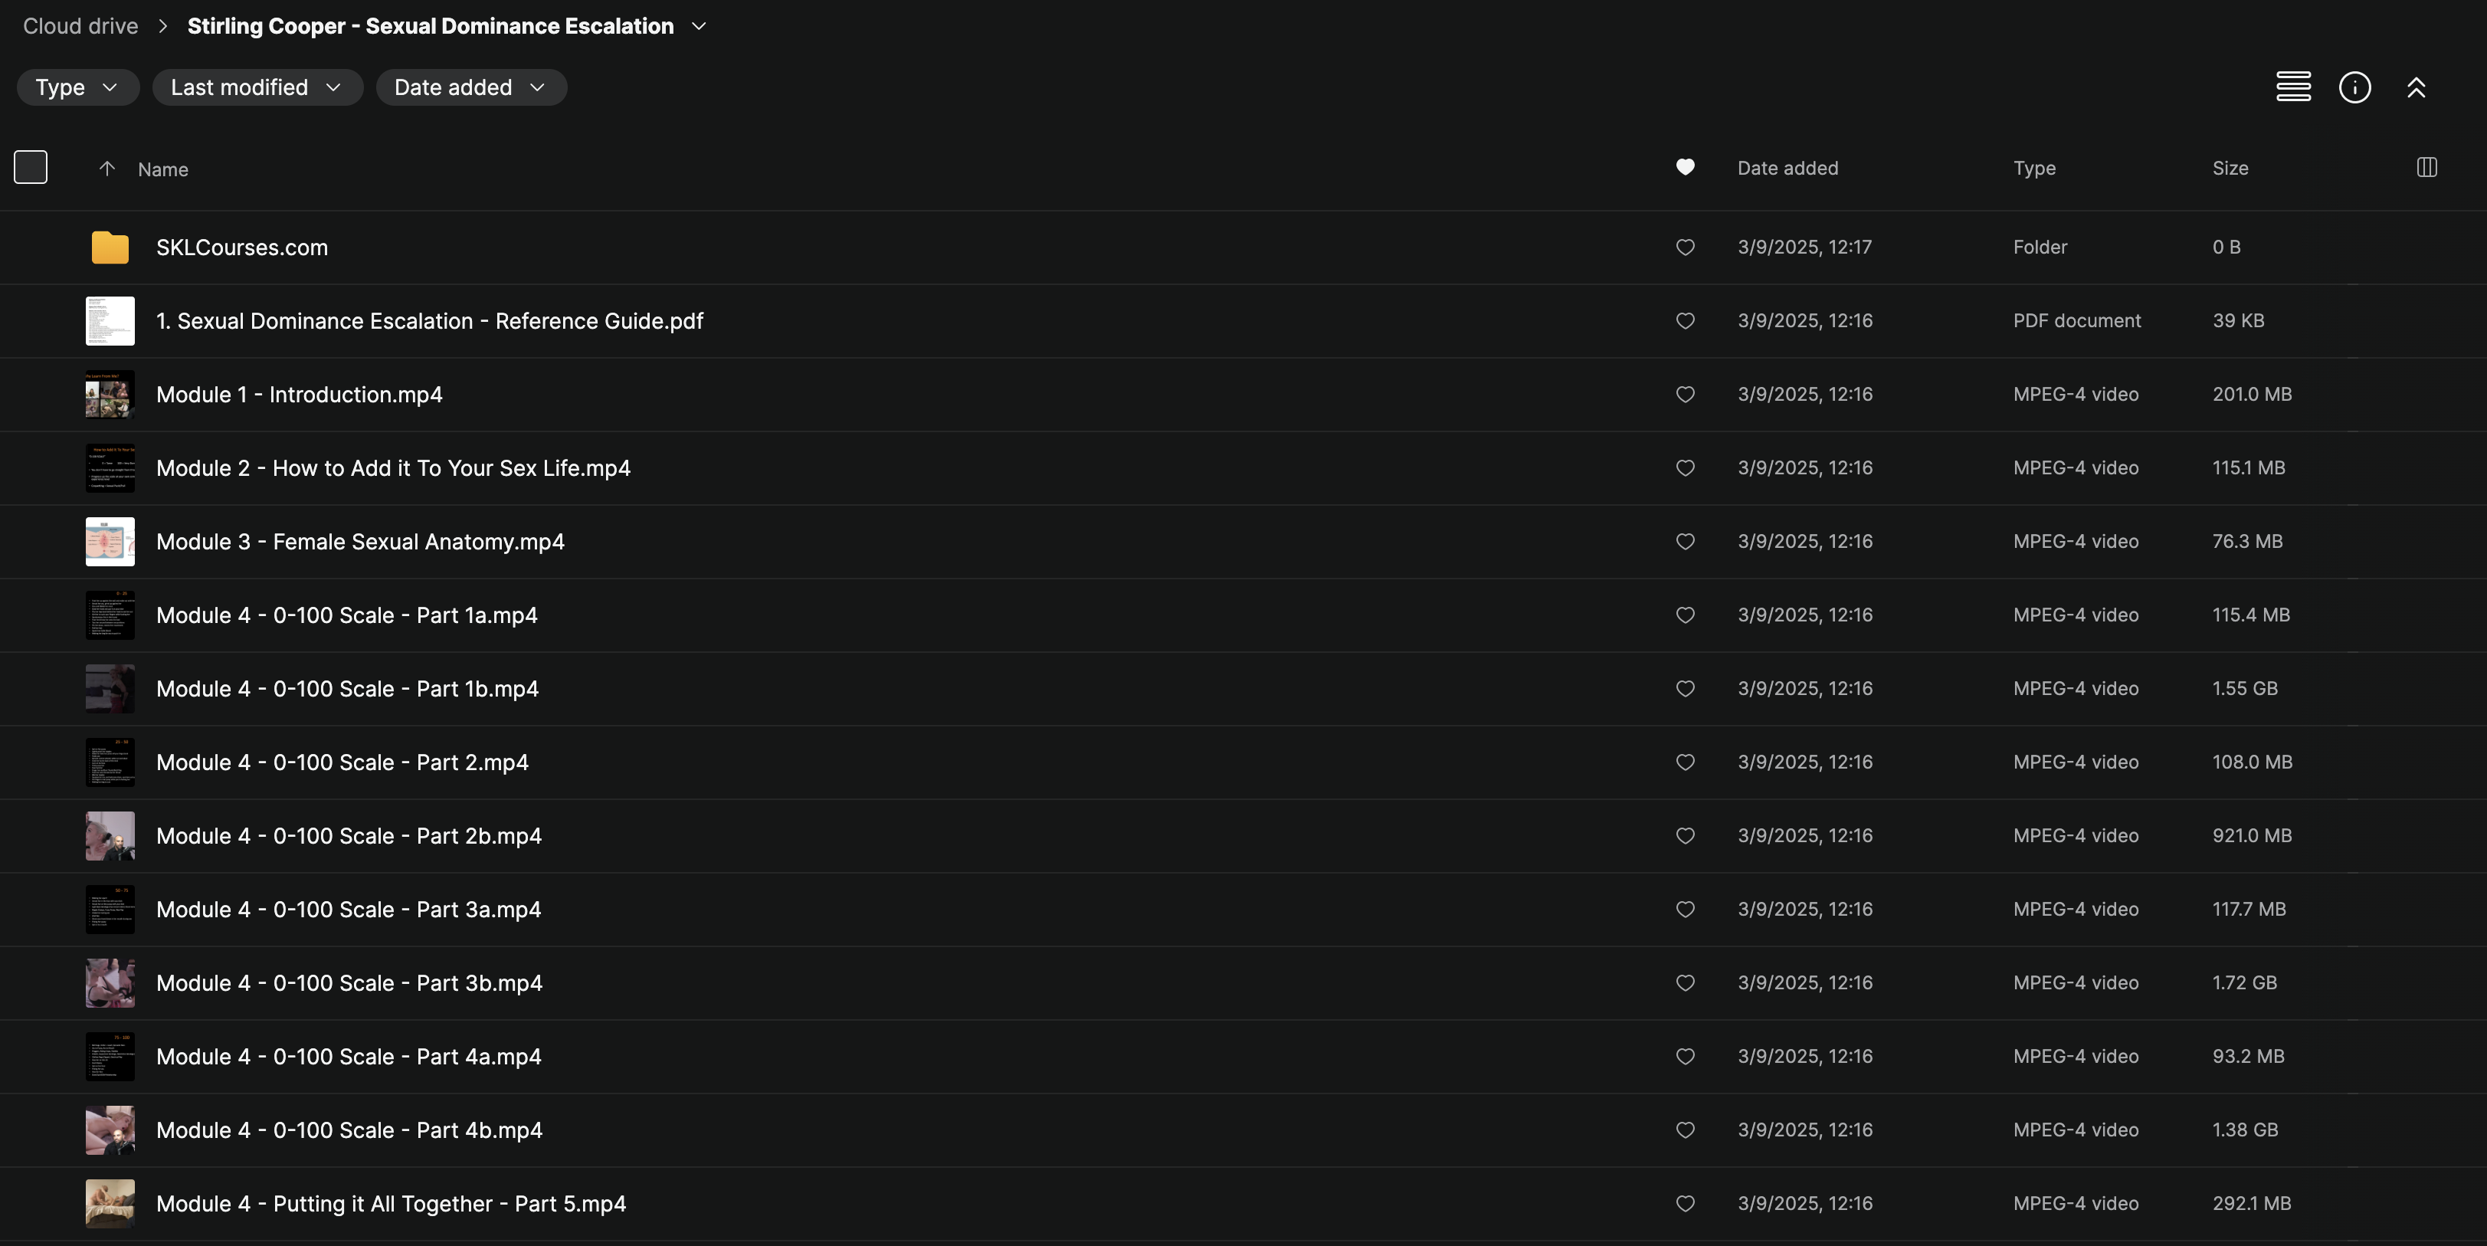
Task: Click the name sort arrow icon
Action: tap(107, 168)
